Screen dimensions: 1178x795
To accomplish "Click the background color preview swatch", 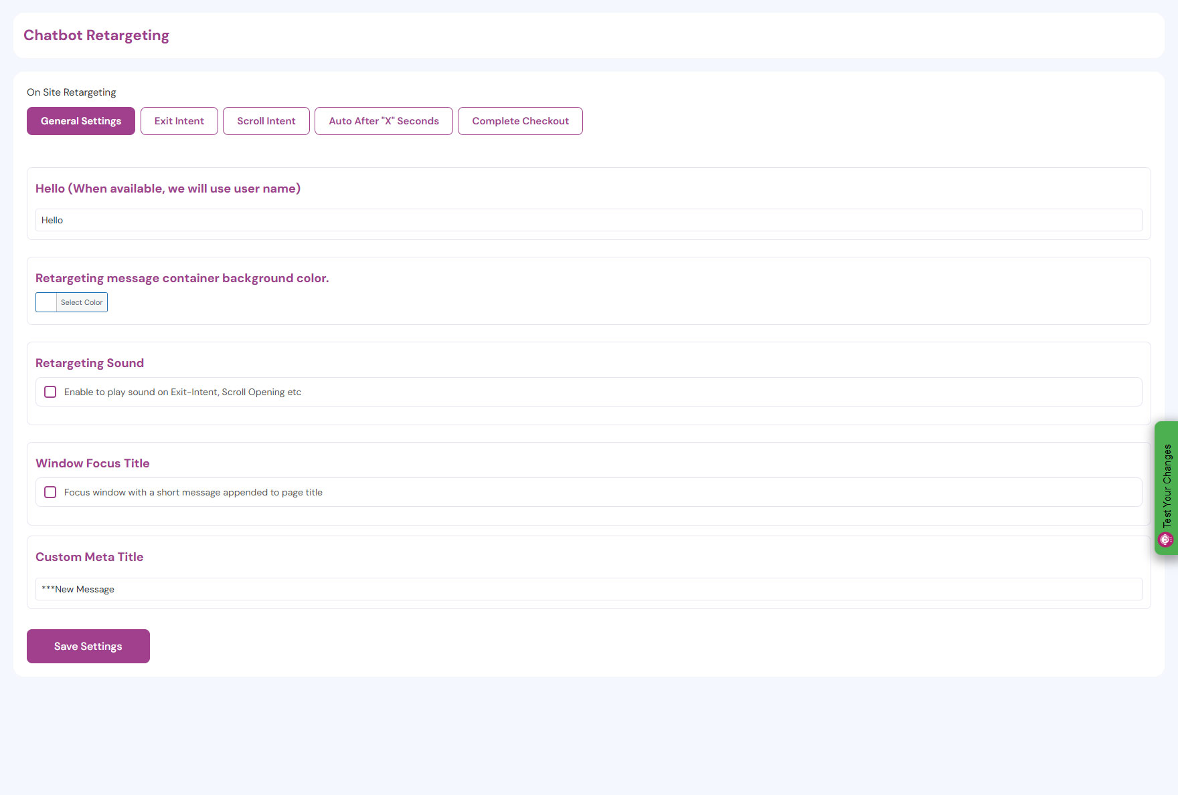I will pos(46,302).
